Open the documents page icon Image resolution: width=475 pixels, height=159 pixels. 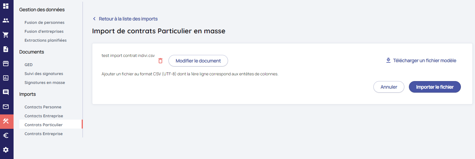pyautogui.click(x=6, y=49)
